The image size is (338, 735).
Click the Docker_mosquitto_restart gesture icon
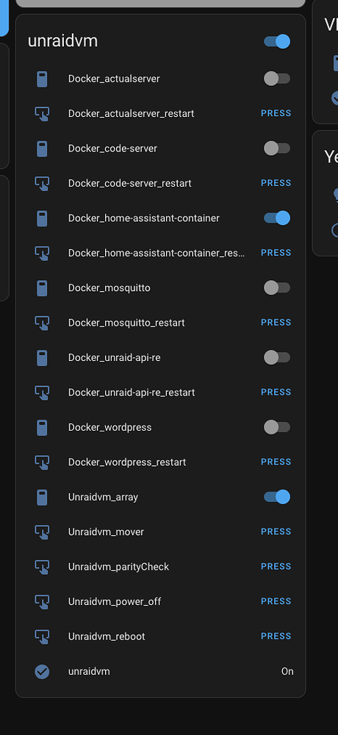click(42, 323)
